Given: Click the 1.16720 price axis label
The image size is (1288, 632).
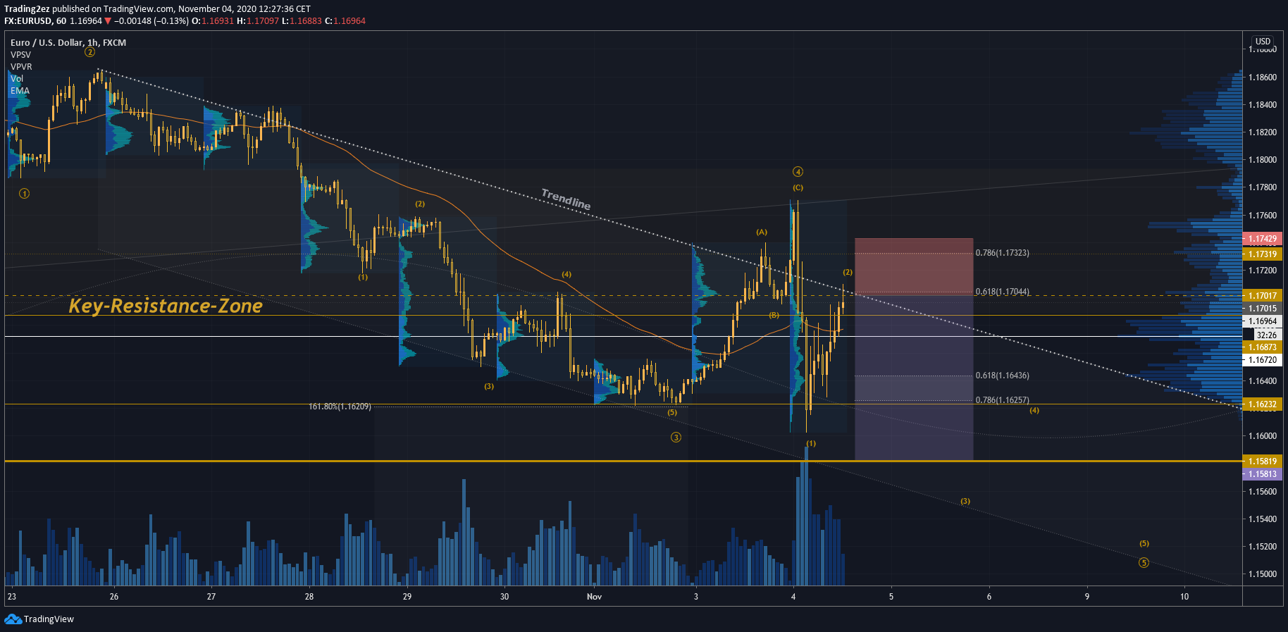Looking at the screenshot, I should (1263, 360).
